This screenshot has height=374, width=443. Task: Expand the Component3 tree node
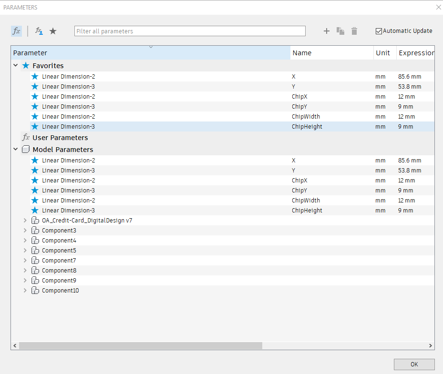[25, 231]
